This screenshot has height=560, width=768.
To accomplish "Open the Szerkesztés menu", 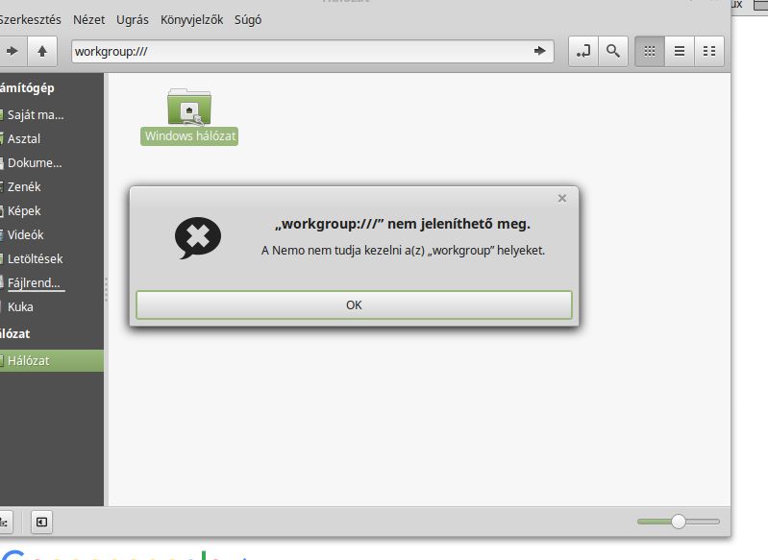I will pos(30,19).
